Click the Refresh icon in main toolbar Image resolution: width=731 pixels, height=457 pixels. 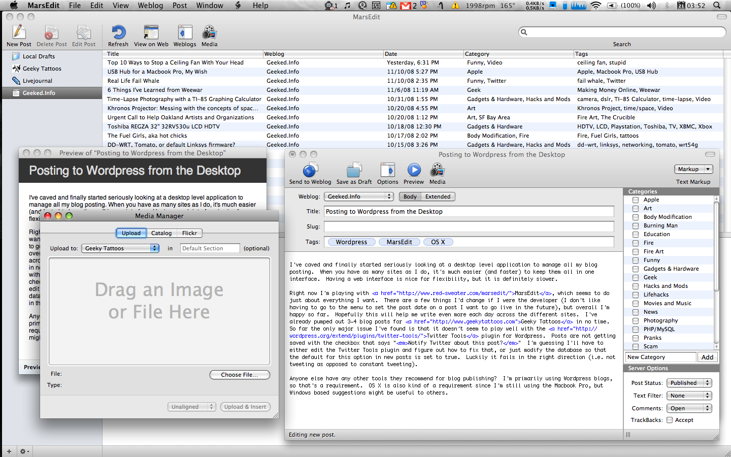click(x=118, y=33)
